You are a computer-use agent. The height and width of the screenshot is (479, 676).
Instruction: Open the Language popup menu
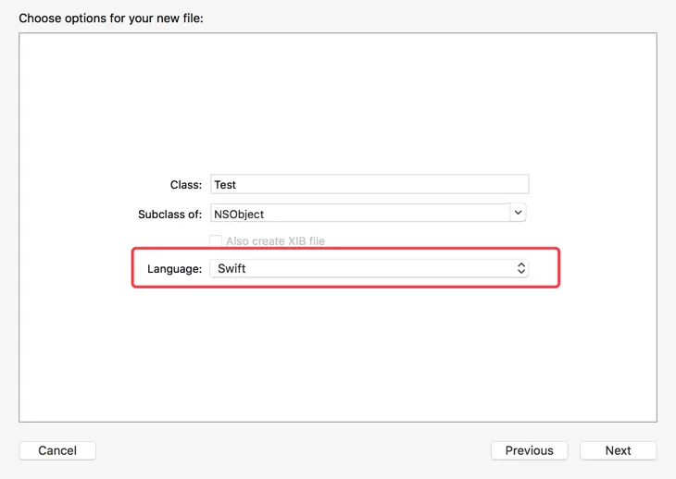[369, 269]
